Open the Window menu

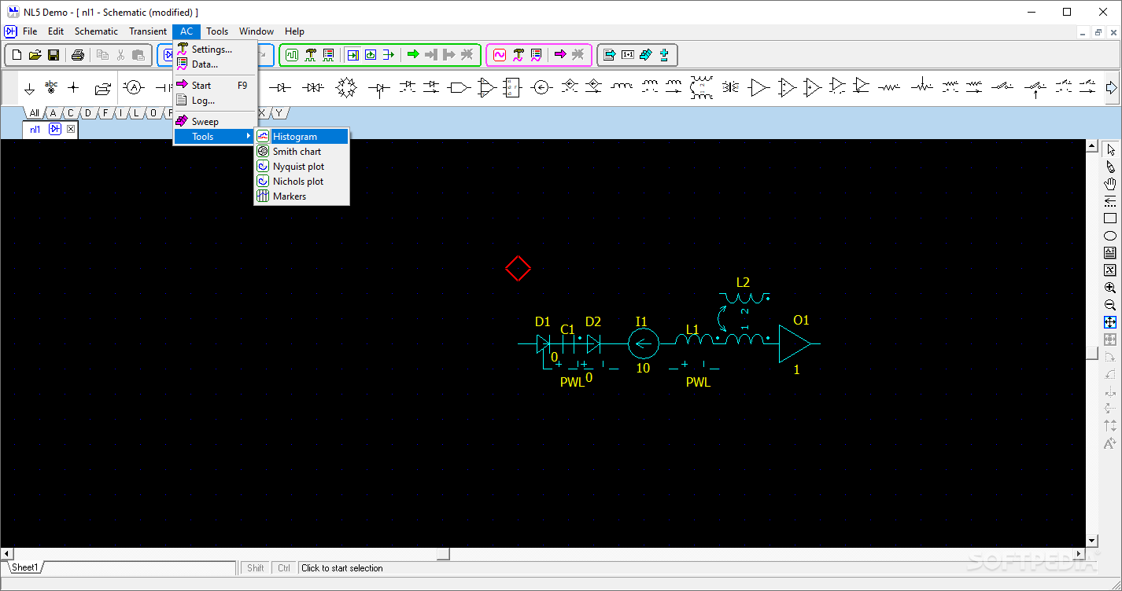pos(257,31)
